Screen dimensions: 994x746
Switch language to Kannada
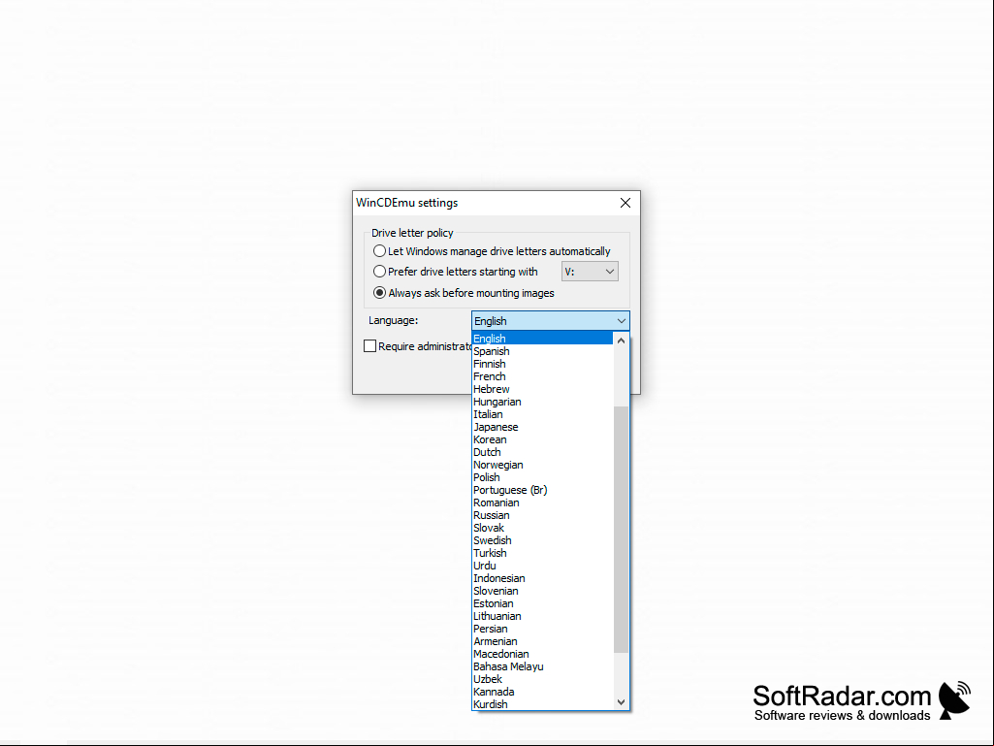click(543, 692)
